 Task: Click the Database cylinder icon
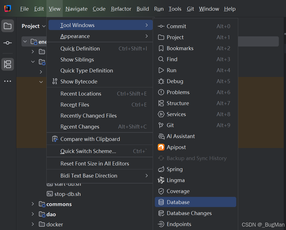point(161,202)
